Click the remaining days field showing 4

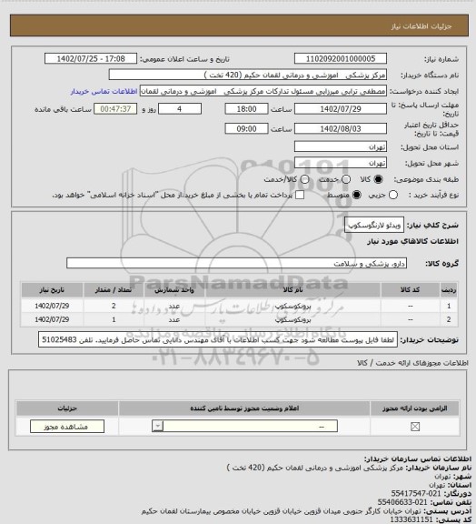tap(180, 109)
